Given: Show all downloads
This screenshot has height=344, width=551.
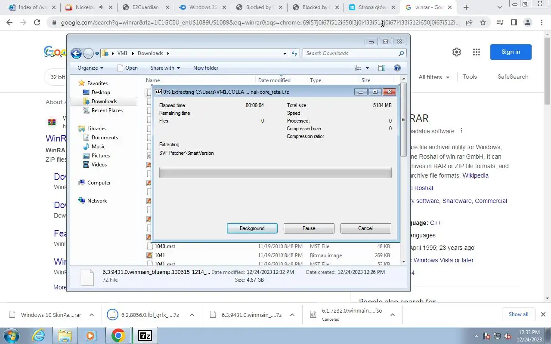Looking at the screenshot, I should click(518, 314).
